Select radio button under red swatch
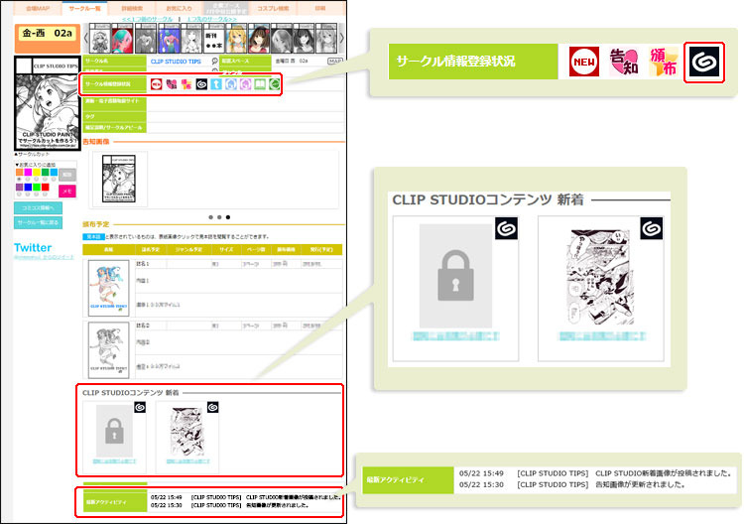This screenshot has width=744, height=524. [x=45, y=195]
